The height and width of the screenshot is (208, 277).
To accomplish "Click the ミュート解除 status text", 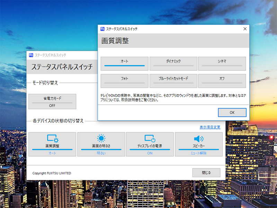I will [x=199, y=153].
